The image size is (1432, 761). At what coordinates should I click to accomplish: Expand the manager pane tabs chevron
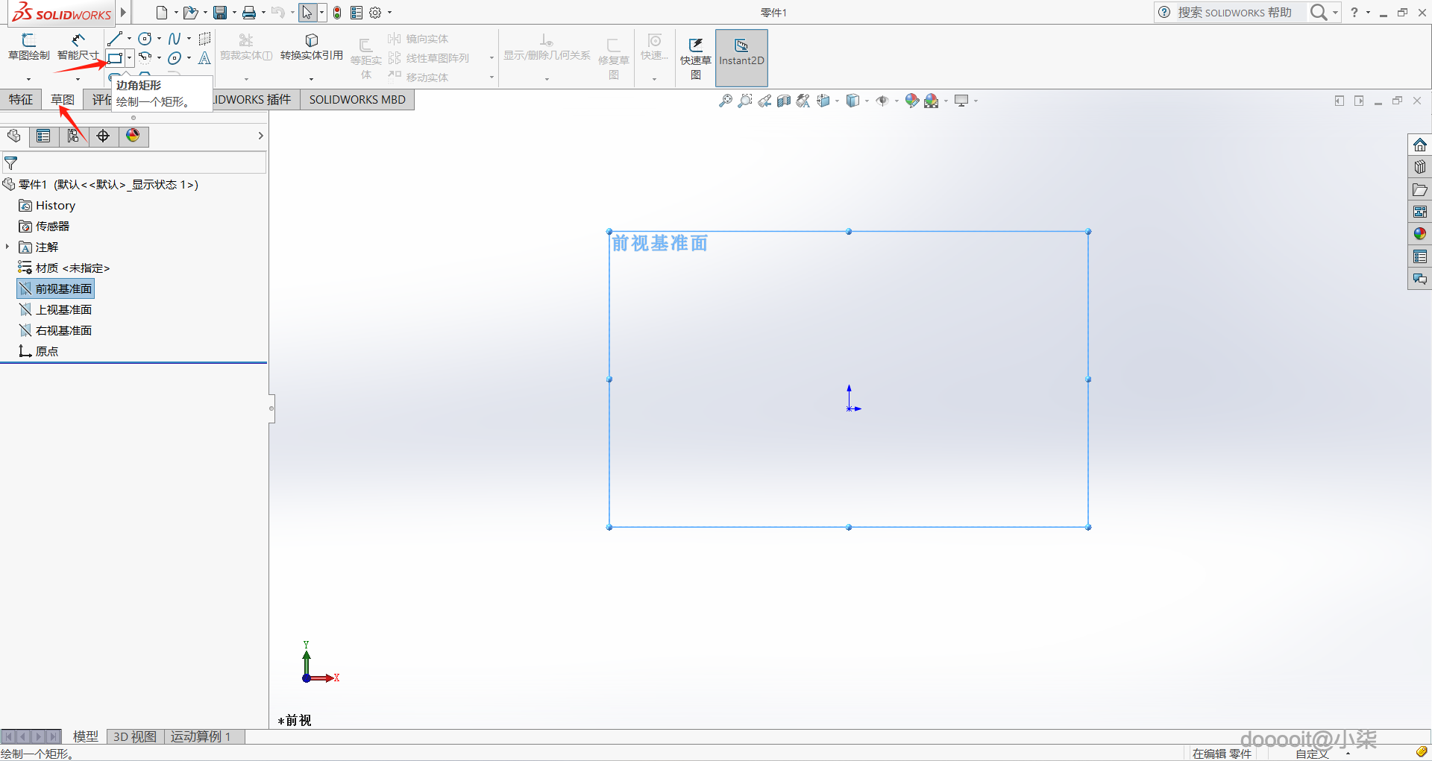click(x=260, y=136)
